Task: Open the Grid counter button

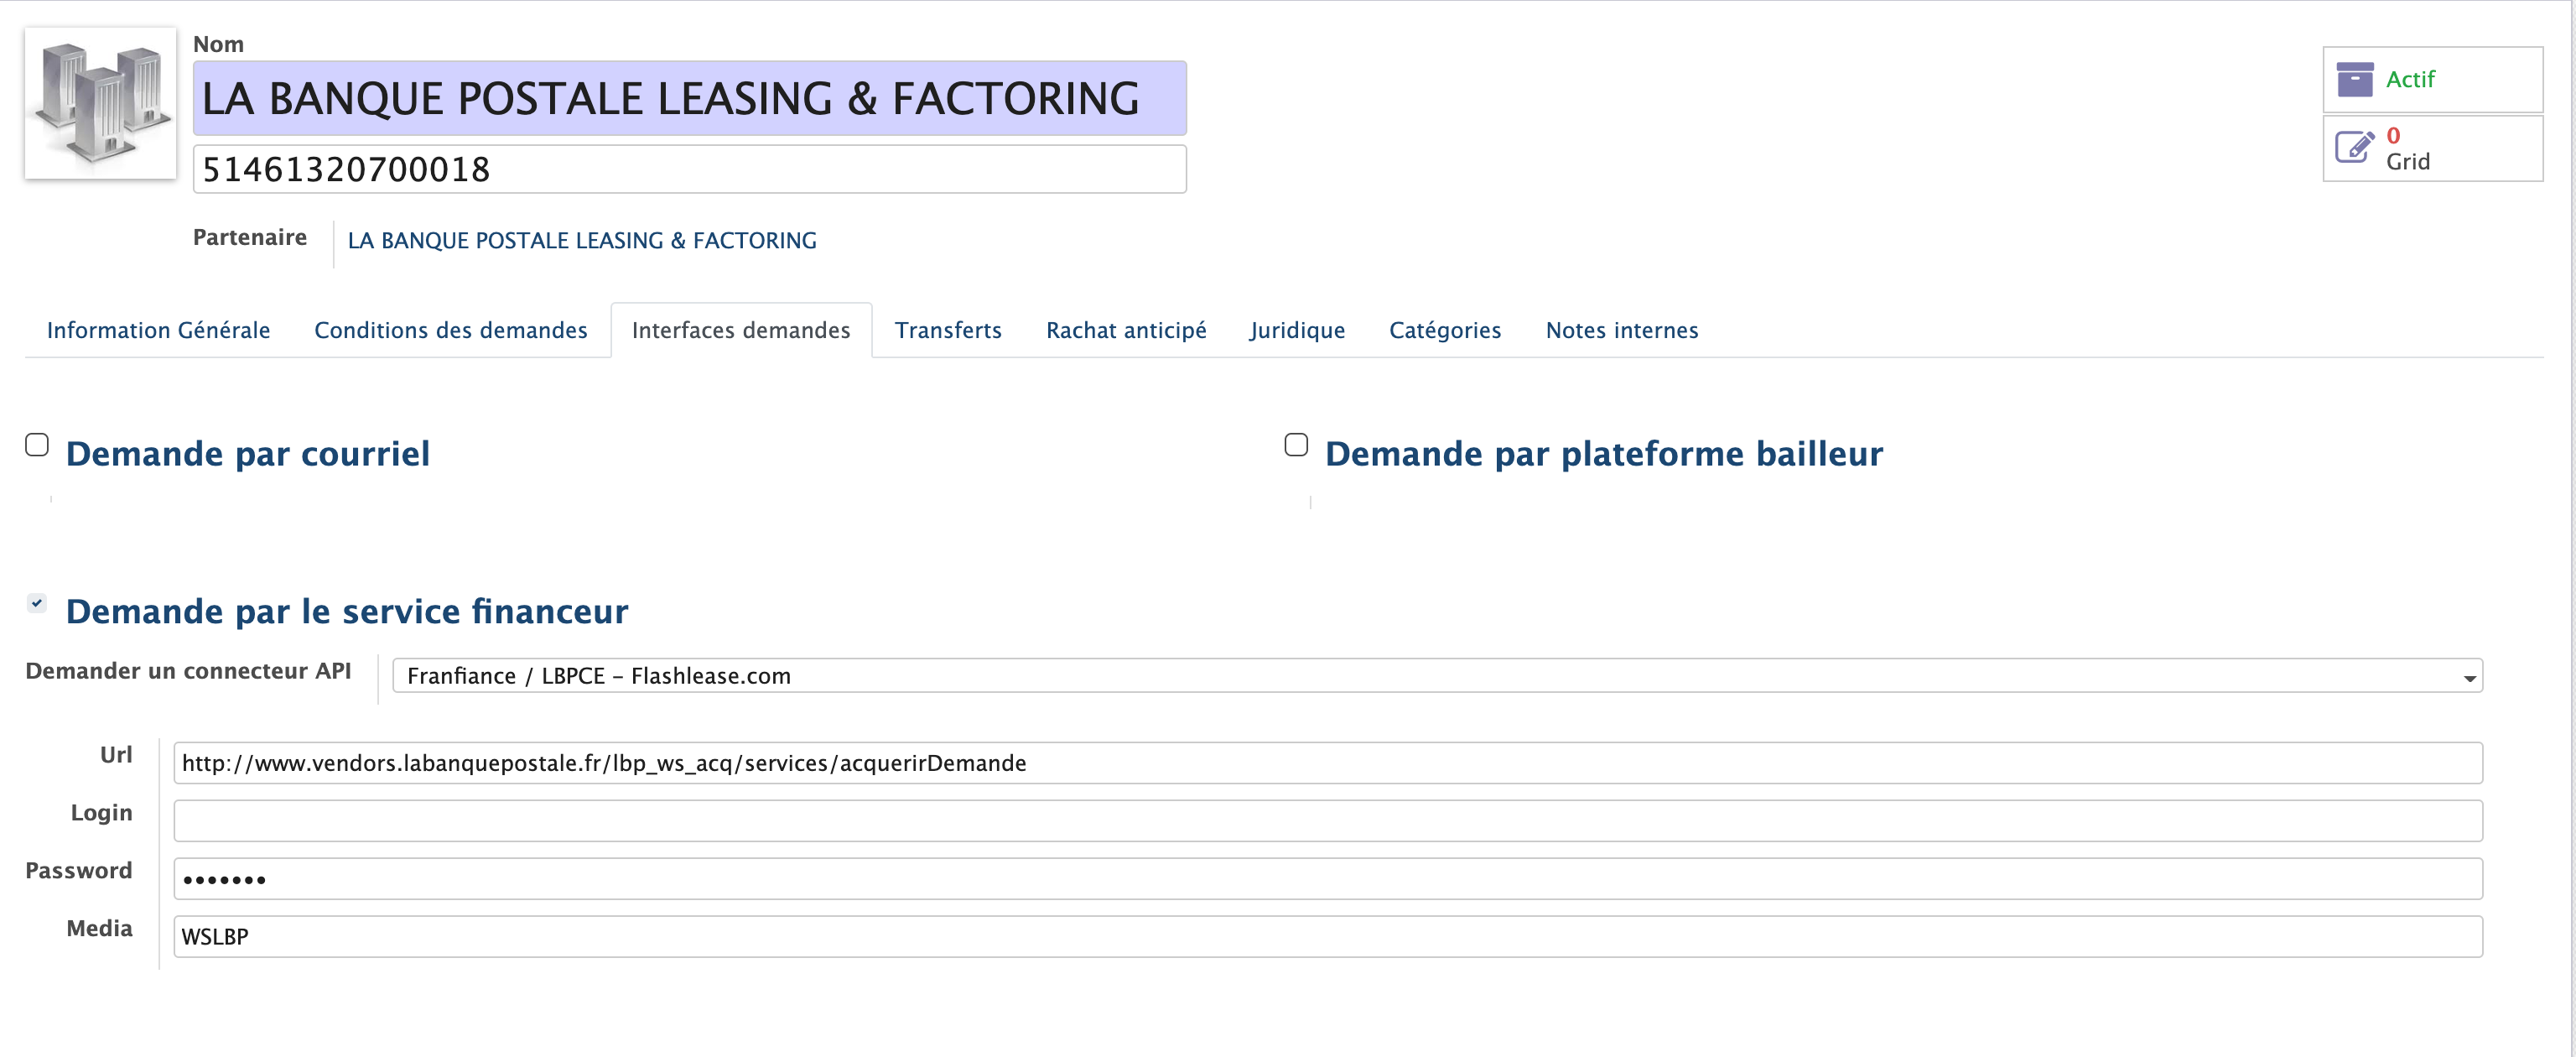Action: (2431, 149)
